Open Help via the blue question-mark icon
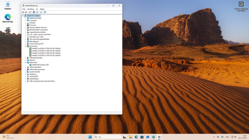This screenshot has height=140, width=249. pyautogui.click(x=34, y=12)
